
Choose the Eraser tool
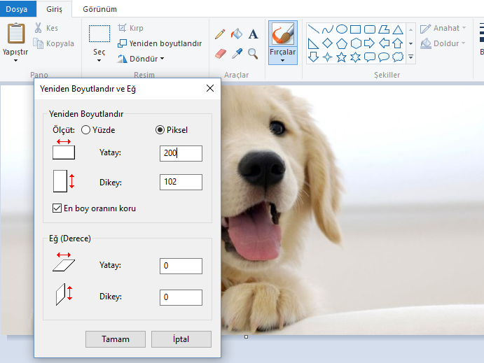coord(220,53)
